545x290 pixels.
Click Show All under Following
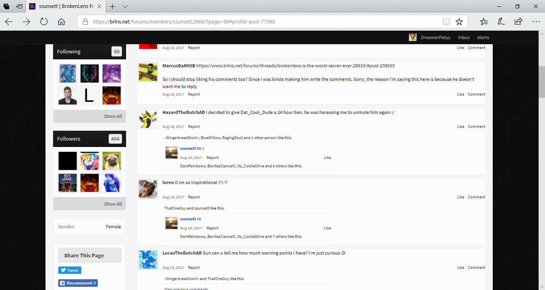tap(113, 116)
